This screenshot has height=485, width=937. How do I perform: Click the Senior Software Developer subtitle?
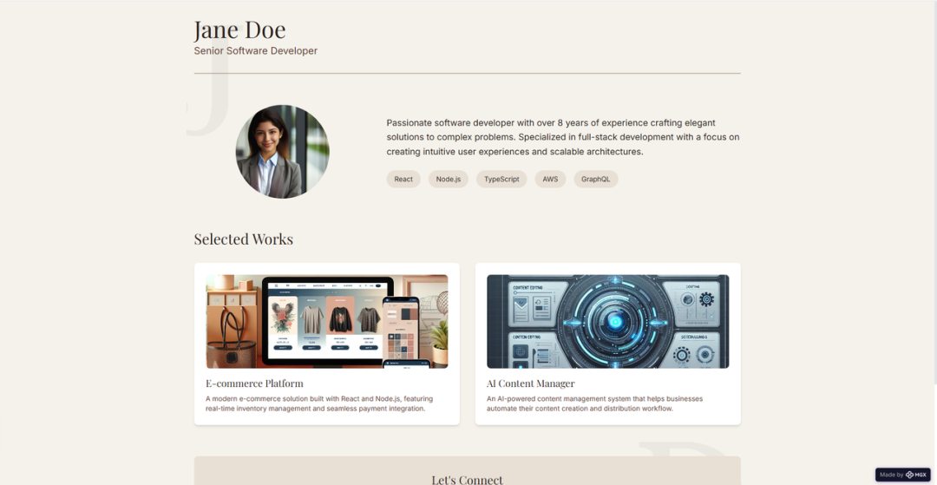click(x=256, y=51)
